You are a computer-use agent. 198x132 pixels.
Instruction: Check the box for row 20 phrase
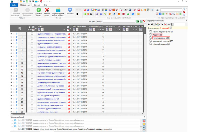click(x=32, y=96)
